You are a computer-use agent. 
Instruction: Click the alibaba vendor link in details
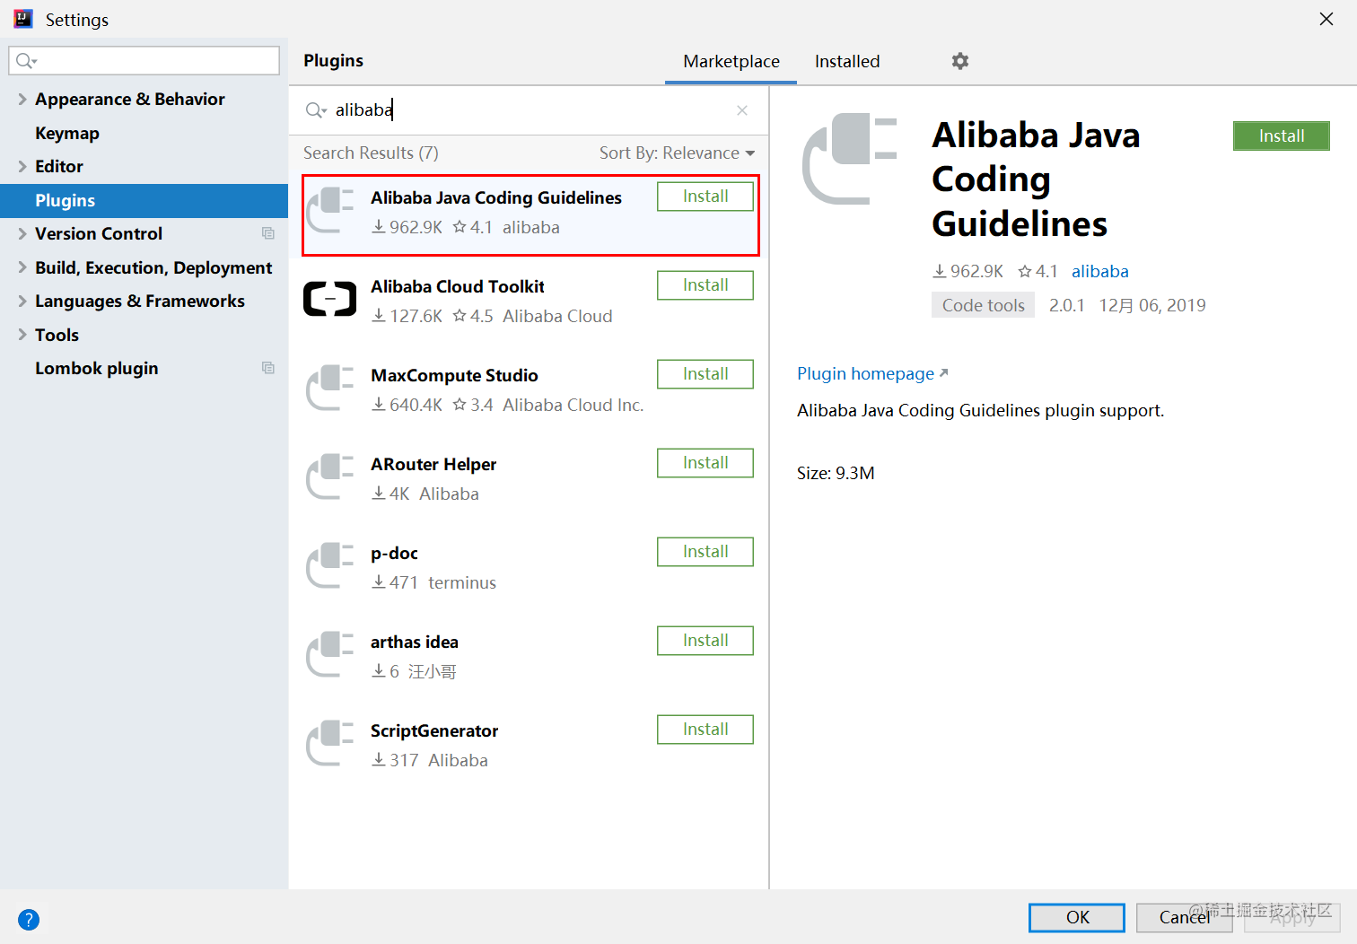coord(1100,271)
